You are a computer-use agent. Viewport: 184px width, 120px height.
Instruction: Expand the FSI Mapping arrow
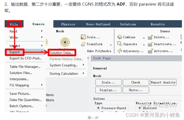click(42, 85)
